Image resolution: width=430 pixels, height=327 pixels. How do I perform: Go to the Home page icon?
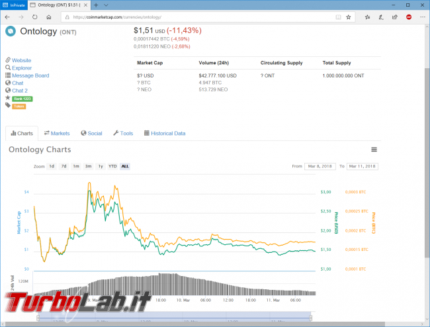(49, 17)
